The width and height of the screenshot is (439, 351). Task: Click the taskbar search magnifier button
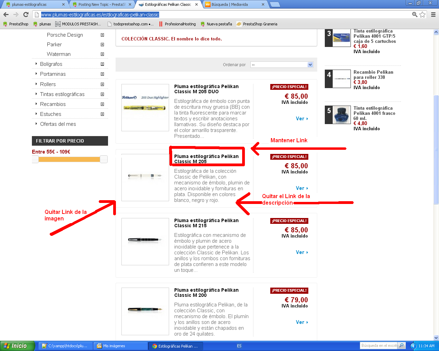click(402, 346)
